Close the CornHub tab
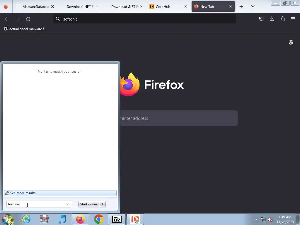Screen dimensions: 300x225 (x=185, y=6)
